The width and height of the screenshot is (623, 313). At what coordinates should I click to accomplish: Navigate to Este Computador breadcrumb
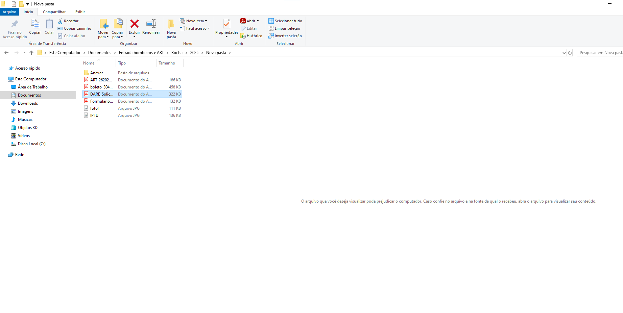[65, 53]
